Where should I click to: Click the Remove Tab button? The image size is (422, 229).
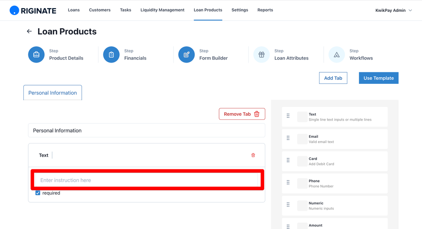pyautogui.click(x=242, y=114)
